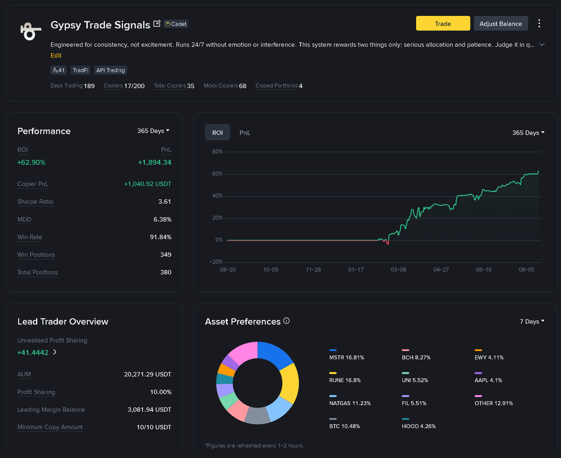Click MSTR blue legend swatch

click(x=333, y=350)
